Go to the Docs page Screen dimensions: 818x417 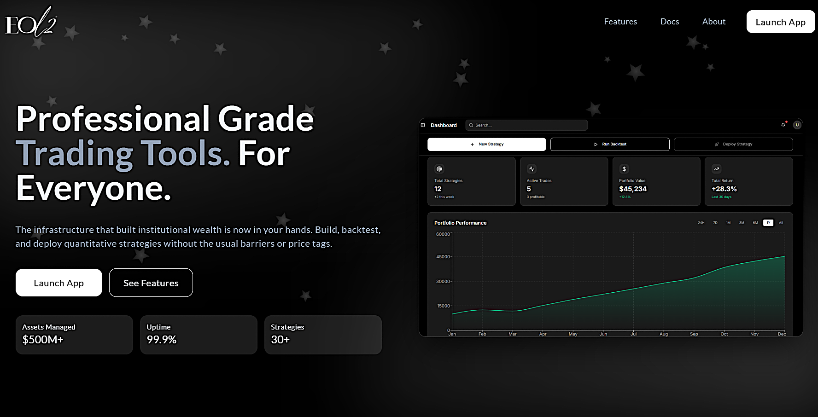tap(669, 22)
